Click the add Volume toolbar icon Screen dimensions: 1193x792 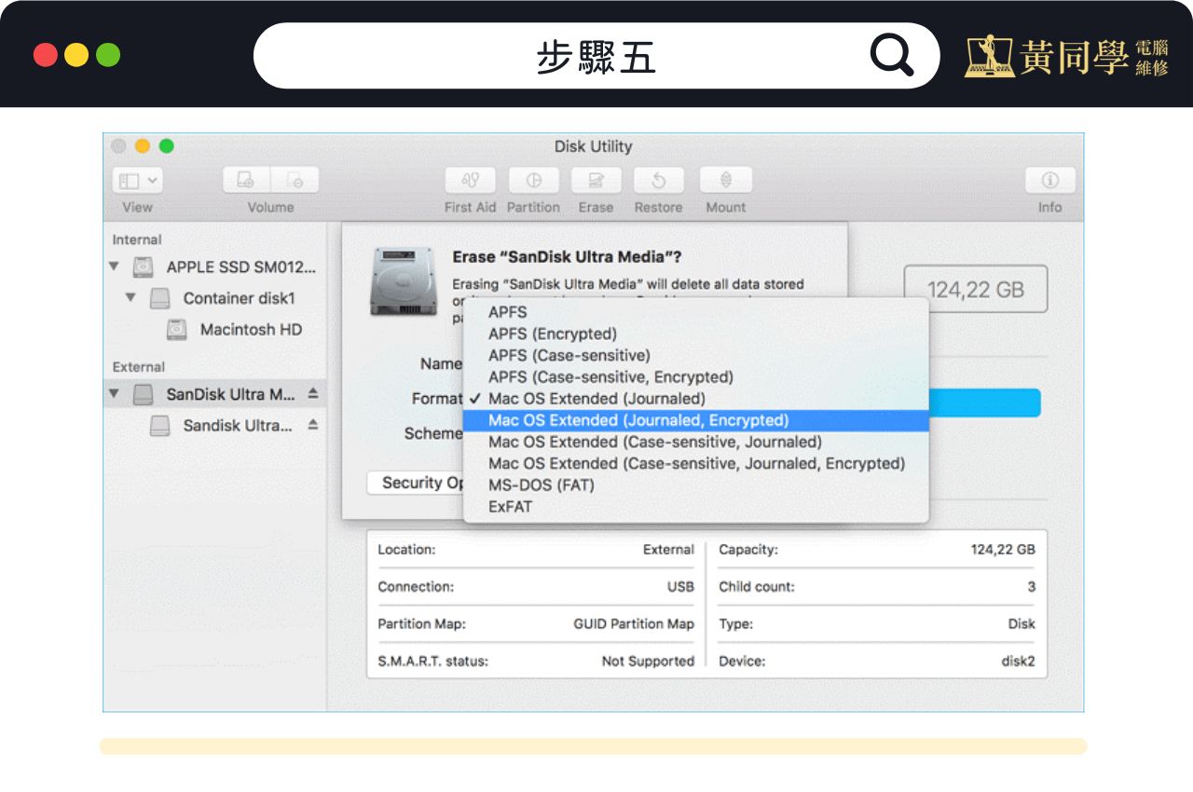coord(246,180)
